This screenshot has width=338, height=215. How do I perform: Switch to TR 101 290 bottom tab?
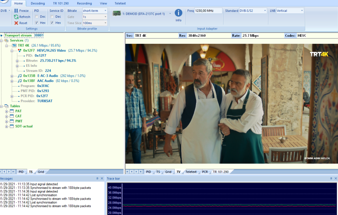point(220,172)
